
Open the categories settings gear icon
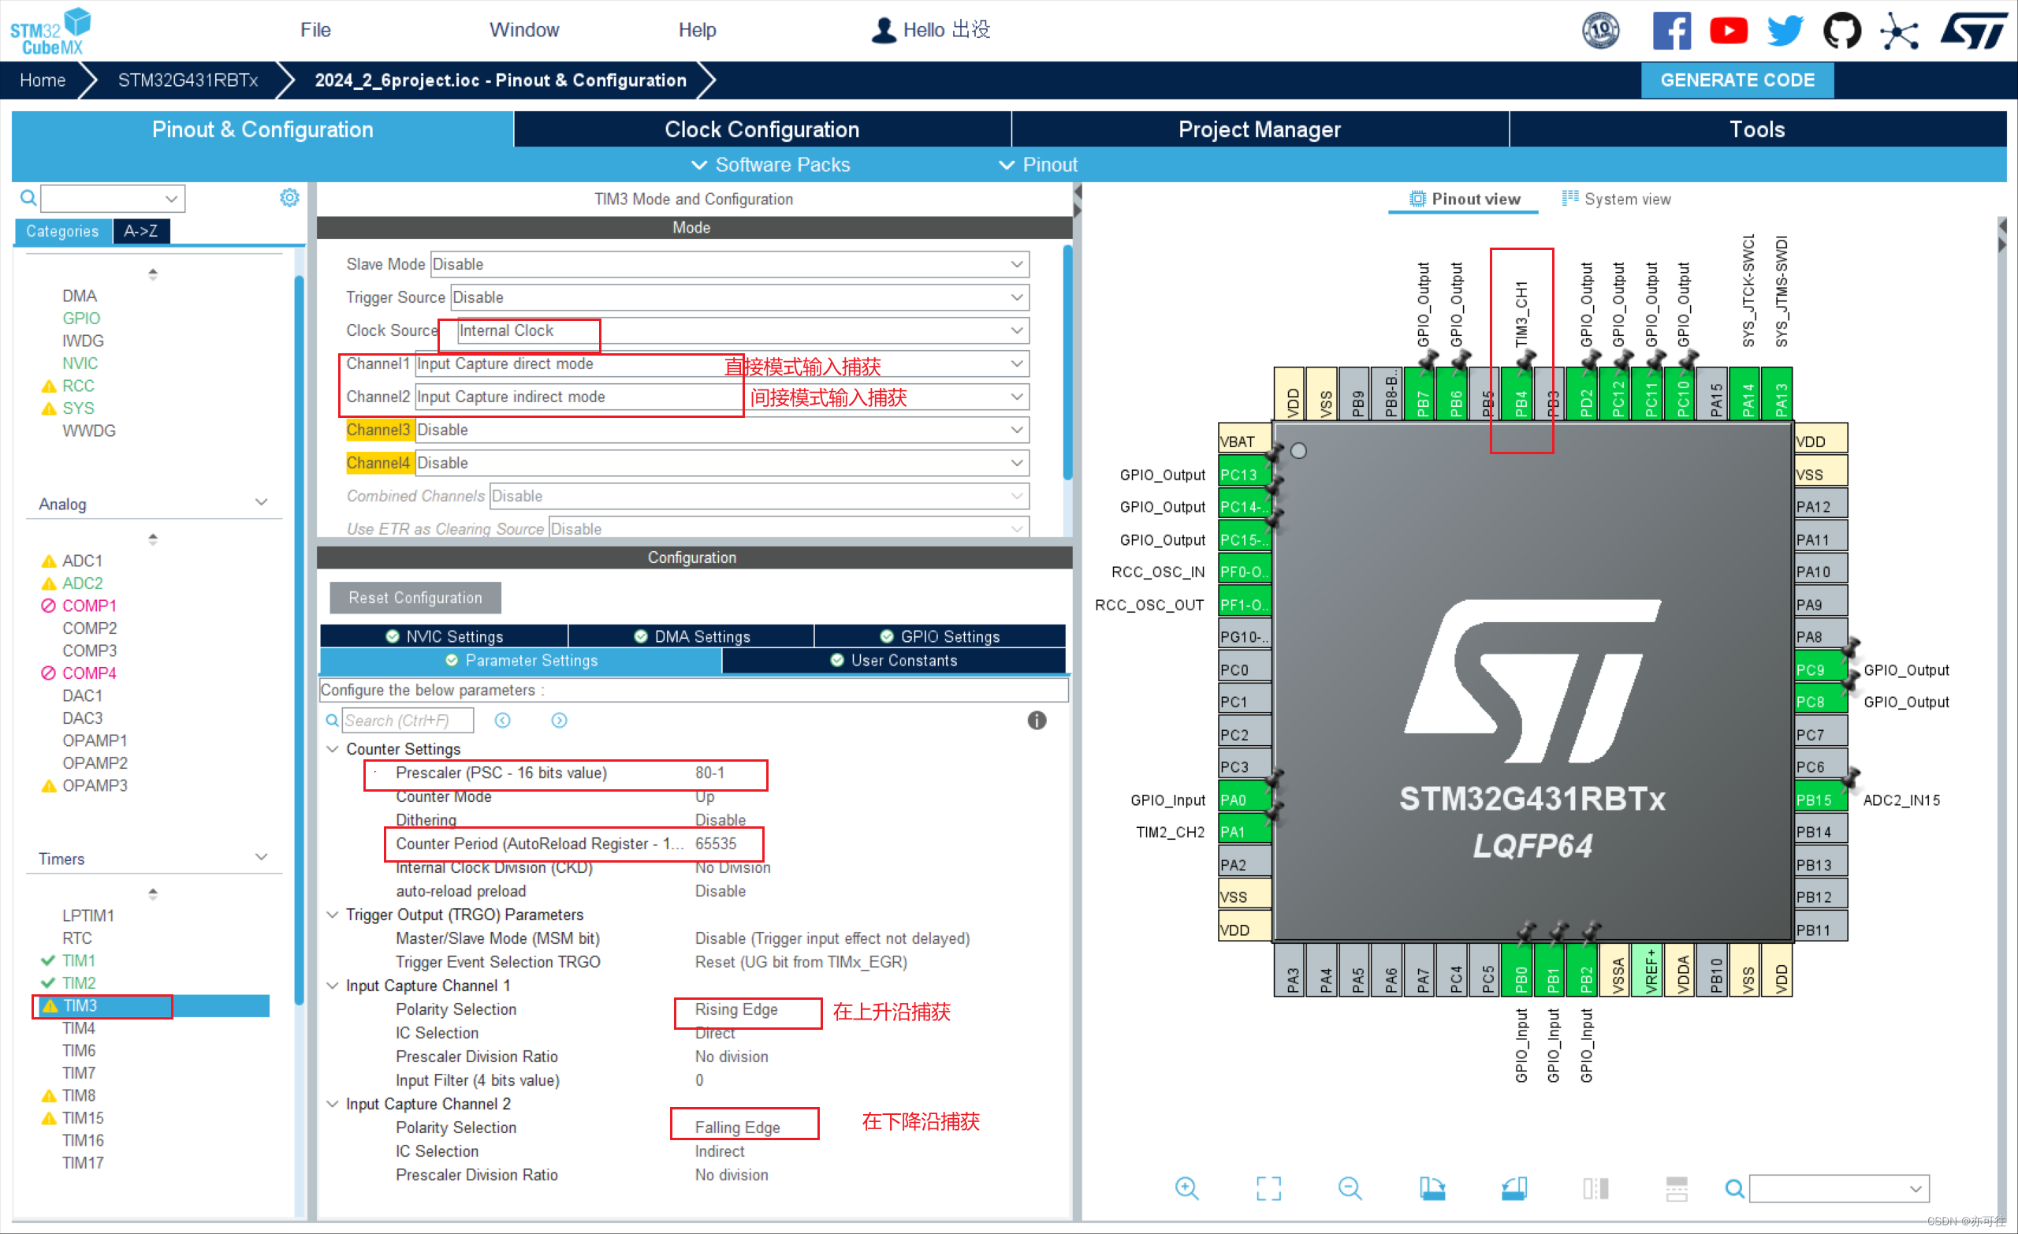pos(289,197)
